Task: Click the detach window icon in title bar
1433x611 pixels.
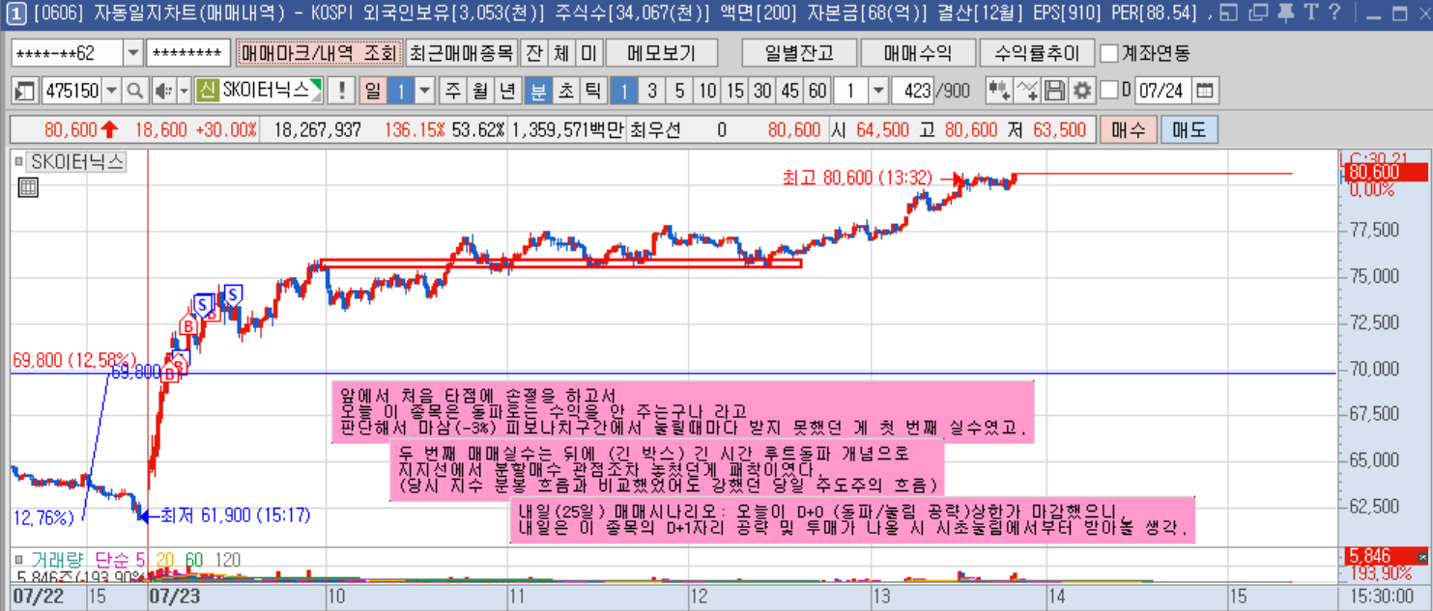Action: (x=1229, y=13)
